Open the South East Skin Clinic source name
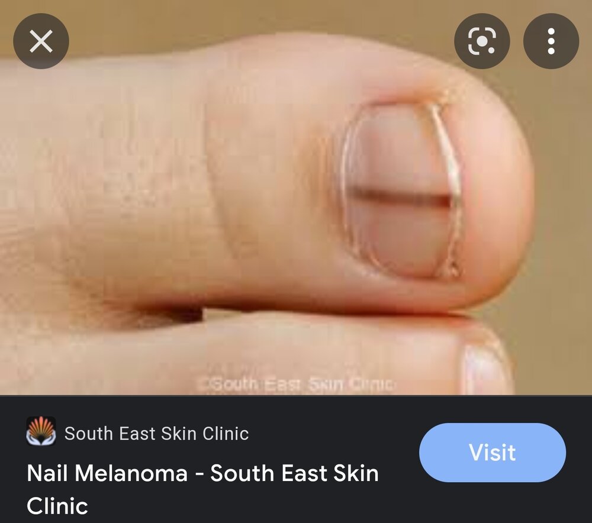 click(156, 433)
